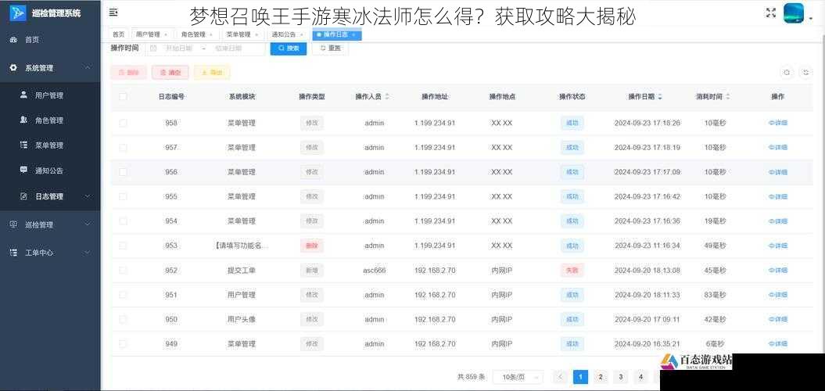Enter fullscreen with the expand icon
The height and width of the screenshot is (391, 825).
pyautogui.click(x=771, y=13)
